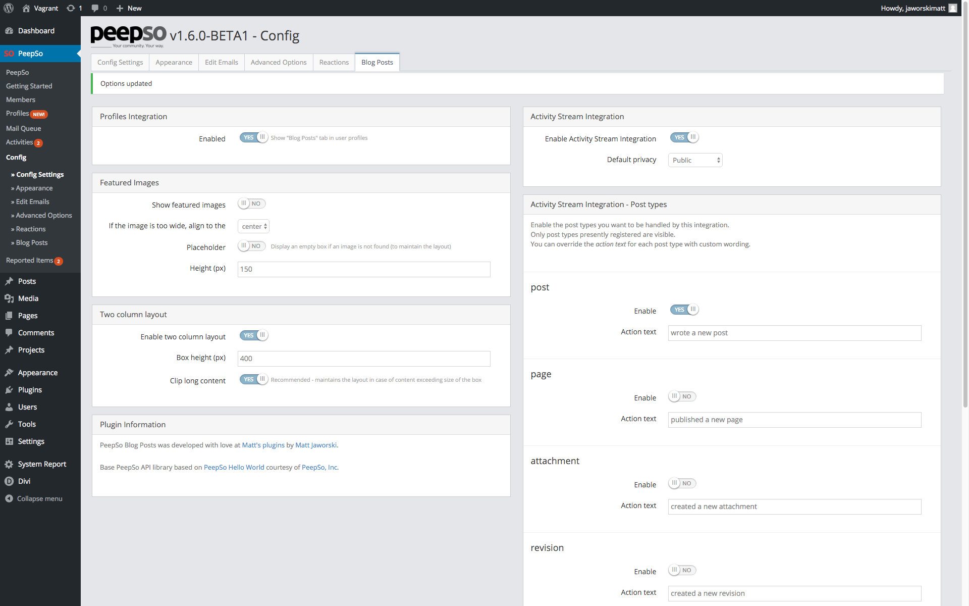Image resolution: width=969 pixels, height=606 pixels.
Task: Click the page Action text field
Action: (x=794, y=420)
